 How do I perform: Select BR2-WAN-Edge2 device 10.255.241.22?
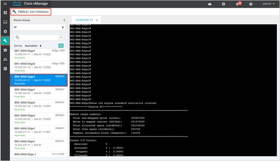tap(39, 106)
